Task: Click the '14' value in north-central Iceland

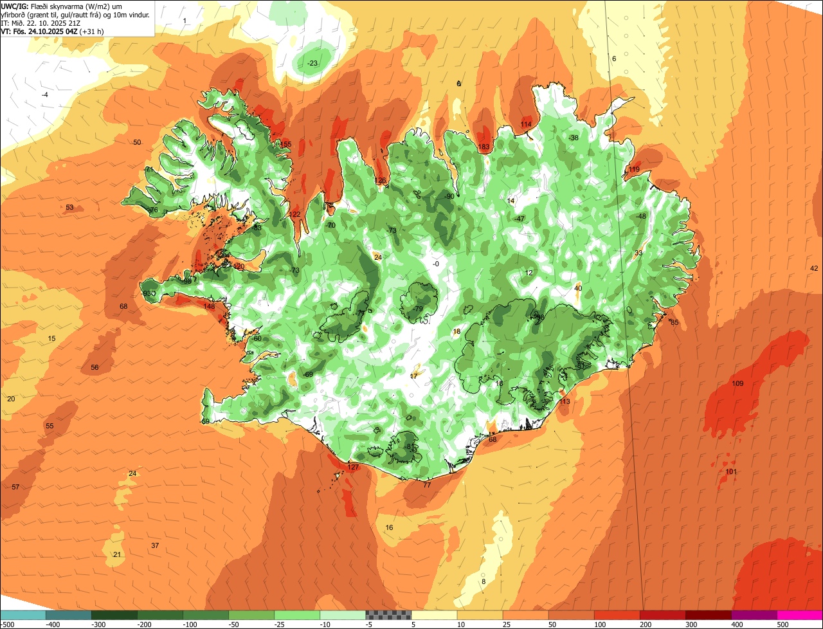Action: tap(511, 201)
